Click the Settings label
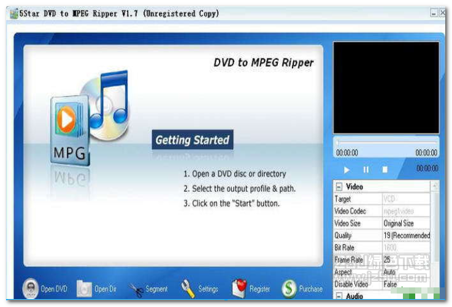The width and height of the screenshot is (452, 307). 208,289
